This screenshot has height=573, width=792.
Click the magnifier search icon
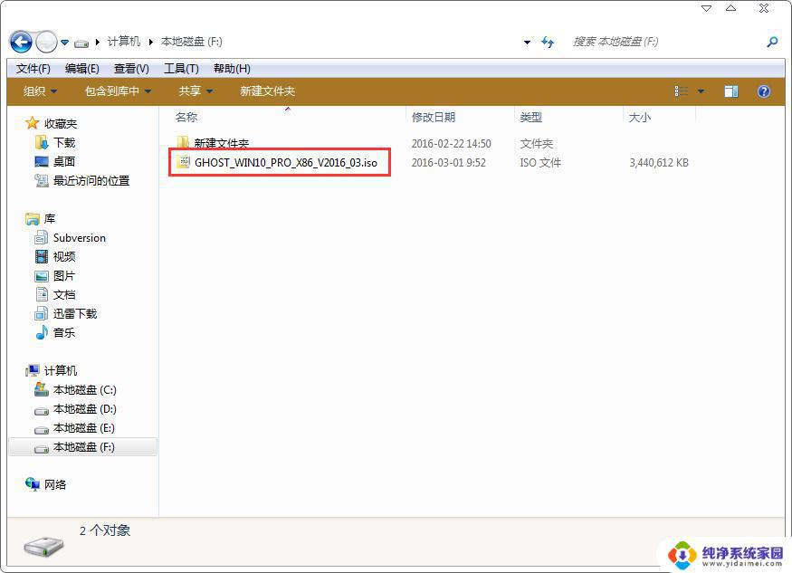pos(772,42)
